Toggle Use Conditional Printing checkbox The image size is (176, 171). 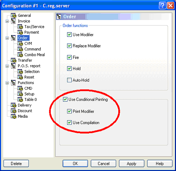pos(65,99)
